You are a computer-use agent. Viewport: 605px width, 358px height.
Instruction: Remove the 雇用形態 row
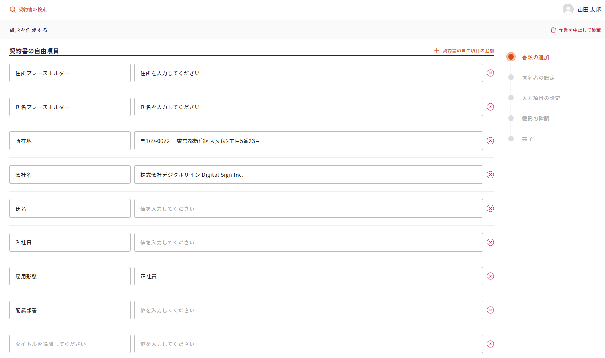[490, 276]
